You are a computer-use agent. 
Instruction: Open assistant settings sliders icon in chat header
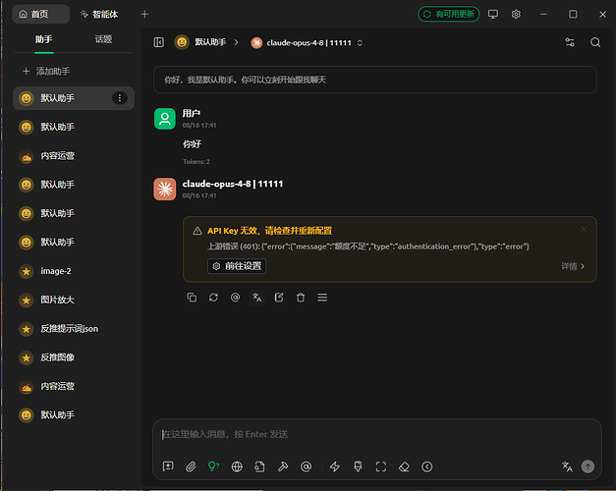[x=570, y=42]
